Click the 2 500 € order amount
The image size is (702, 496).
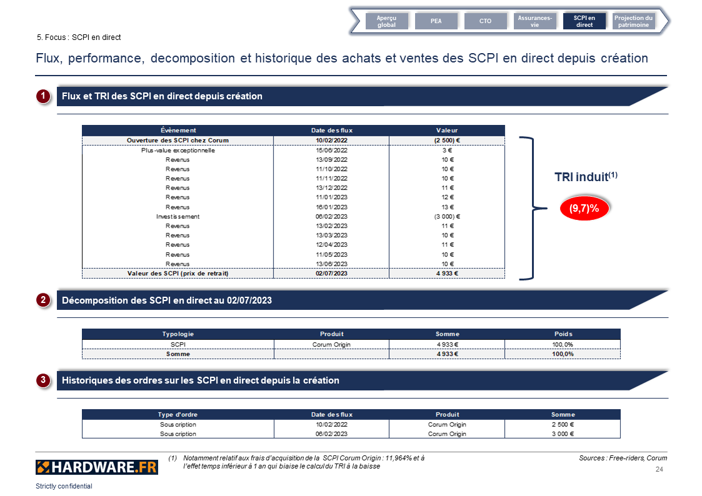[563, 424]
